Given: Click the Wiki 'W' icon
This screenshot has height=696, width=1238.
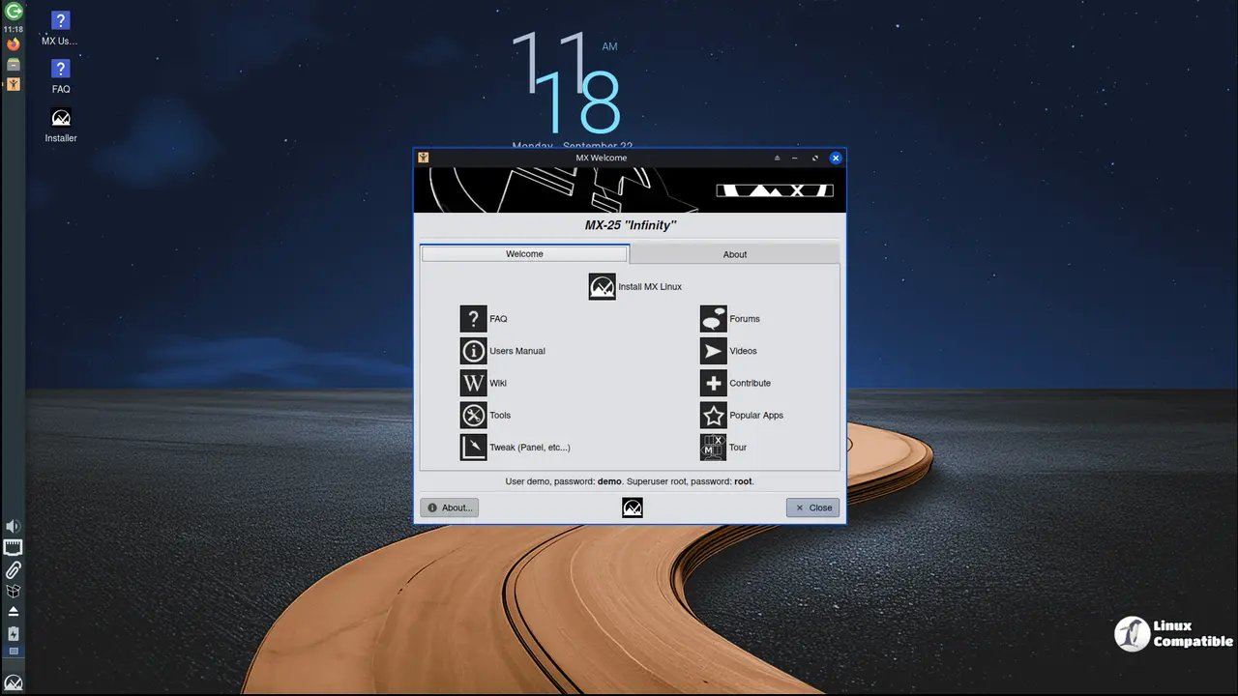Looking at the screenshot, I should coord(473,383).
